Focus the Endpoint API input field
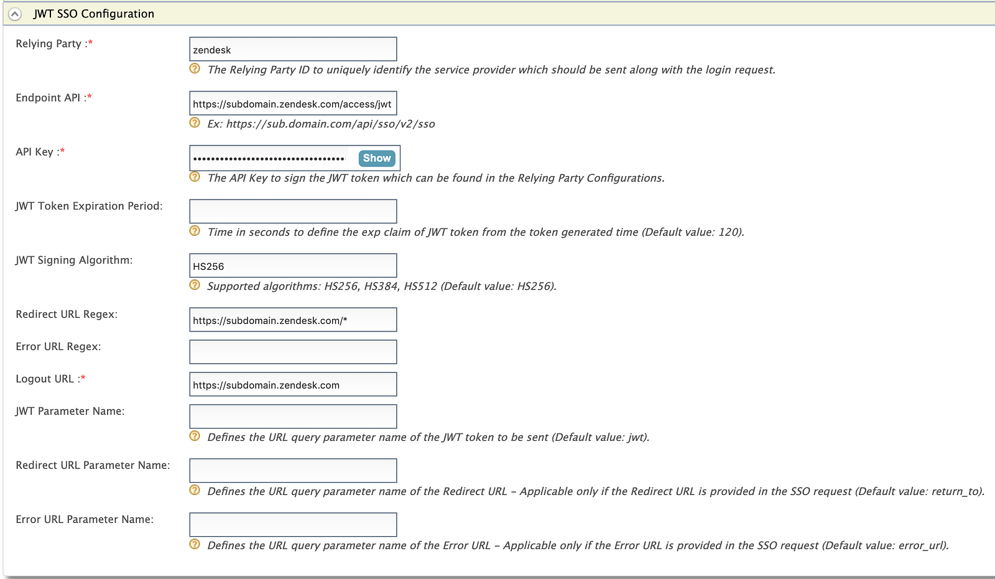The width and height of the screenshot is (995, 579). point(293,103)
